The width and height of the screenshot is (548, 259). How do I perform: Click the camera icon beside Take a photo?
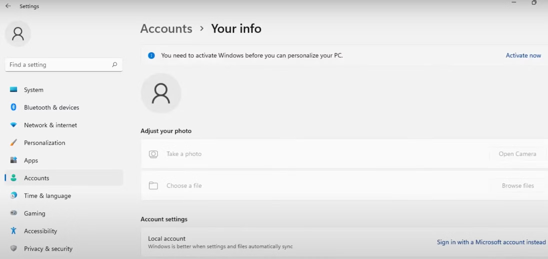153,154
